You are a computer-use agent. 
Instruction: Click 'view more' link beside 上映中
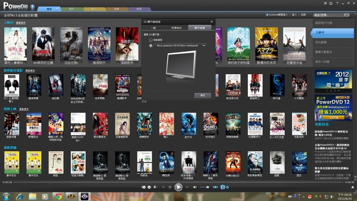click(21, 23)
